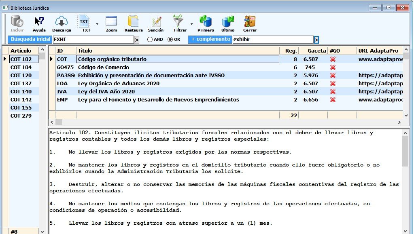The width and height of the screenshot is (414, 234).
Task: Open the dropdown arrow next to Filtrar
Action: [x=191, y=24]
